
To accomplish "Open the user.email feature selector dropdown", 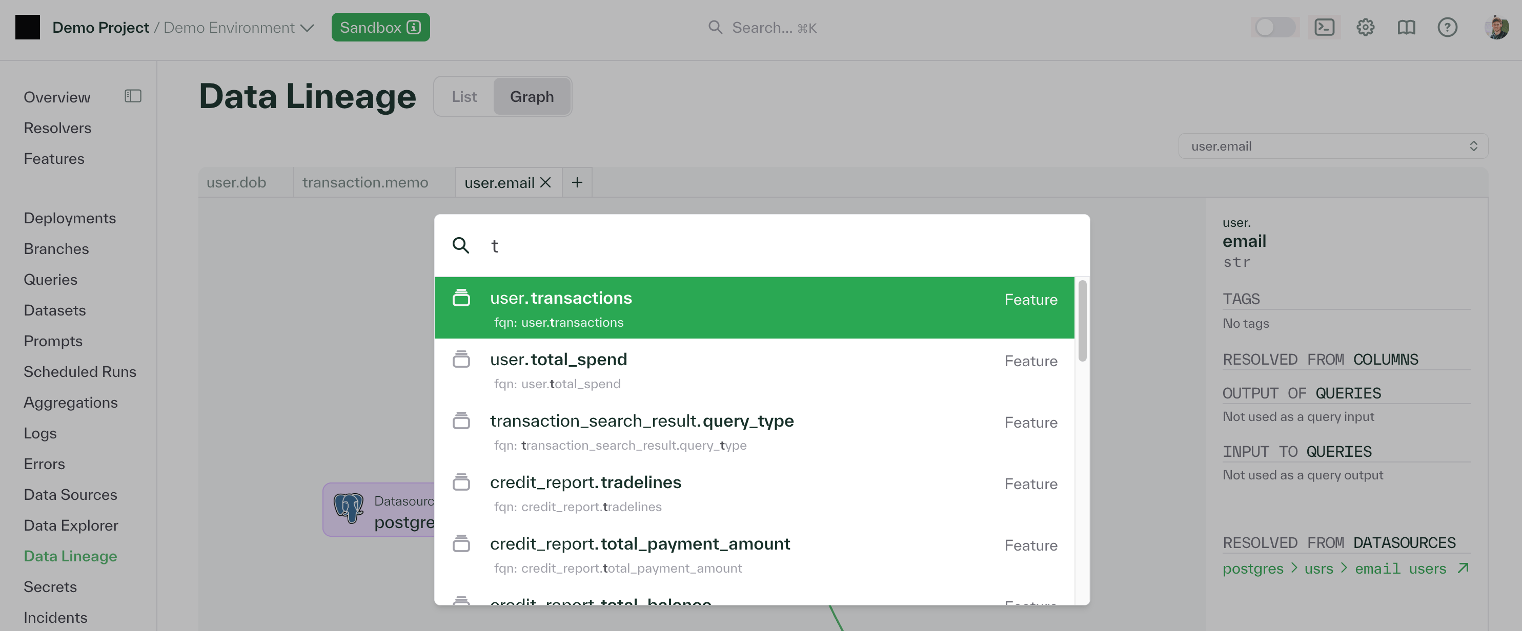I will [x=1332, y=146].
